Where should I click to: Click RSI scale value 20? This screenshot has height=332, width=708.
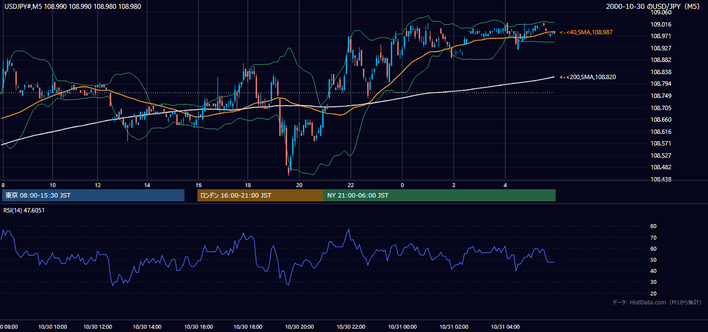653,293
